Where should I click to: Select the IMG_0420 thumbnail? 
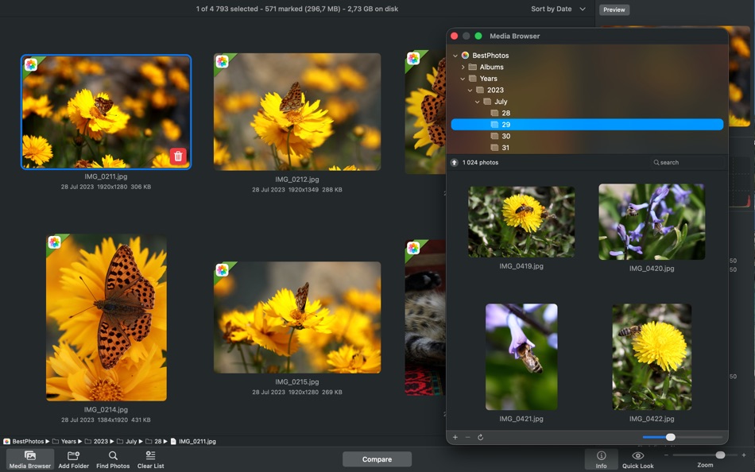point(651,222)
